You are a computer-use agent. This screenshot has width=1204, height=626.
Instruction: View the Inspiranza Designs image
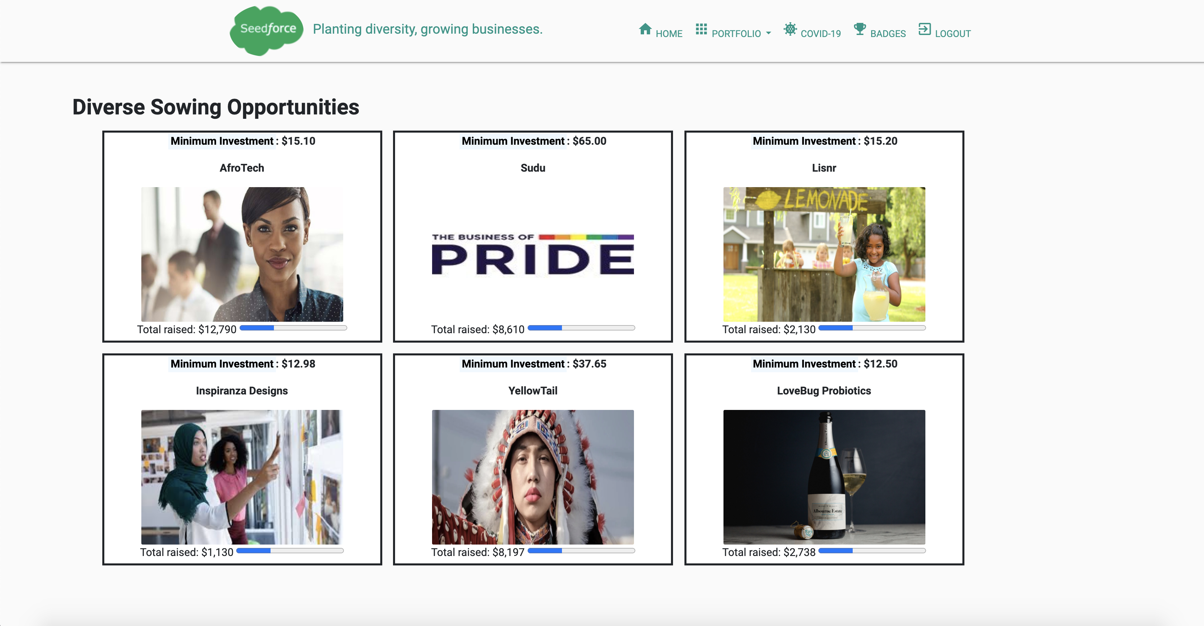tap(242, 476)
